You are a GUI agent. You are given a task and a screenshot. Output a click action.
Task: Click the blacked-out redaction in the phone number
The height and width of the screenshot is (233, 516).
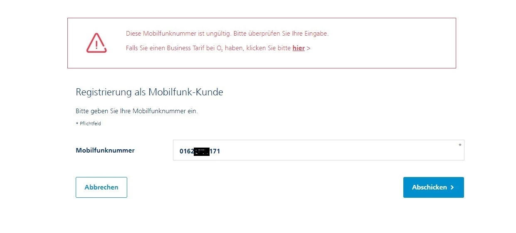point(202,151)
